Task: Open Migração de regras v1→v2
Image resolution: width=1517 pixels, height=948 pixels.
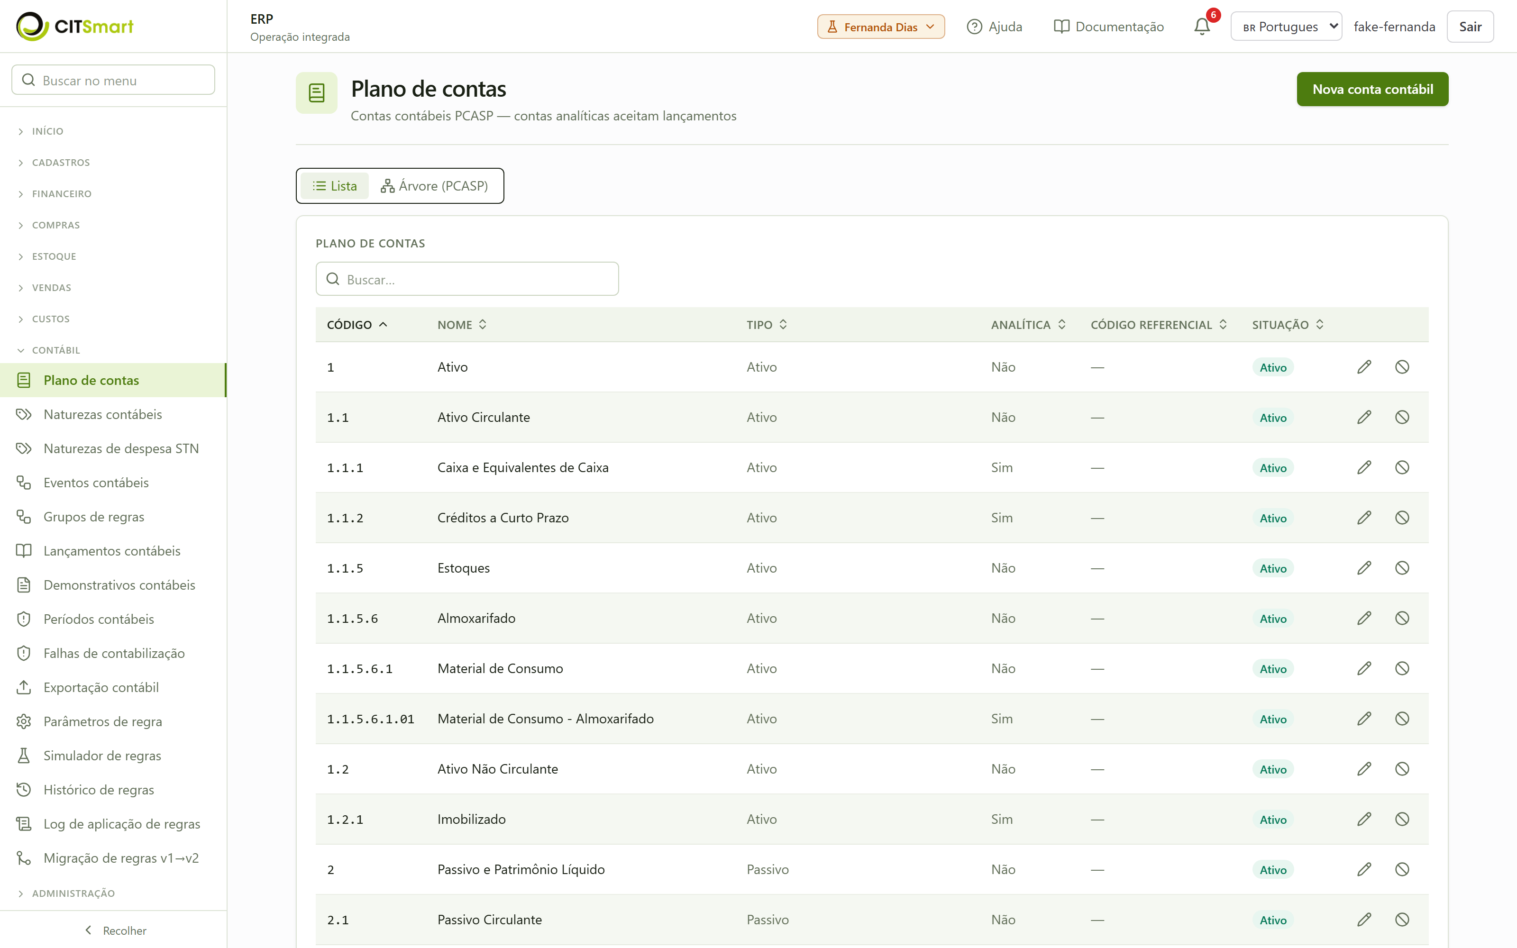Action: click(113, 858)
